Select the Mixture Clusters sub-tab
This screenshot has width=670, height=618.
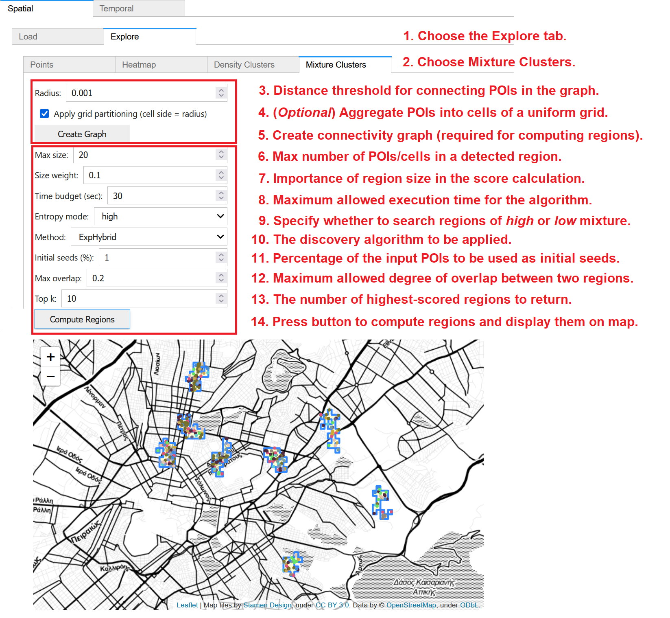click(x=345, y=65)
